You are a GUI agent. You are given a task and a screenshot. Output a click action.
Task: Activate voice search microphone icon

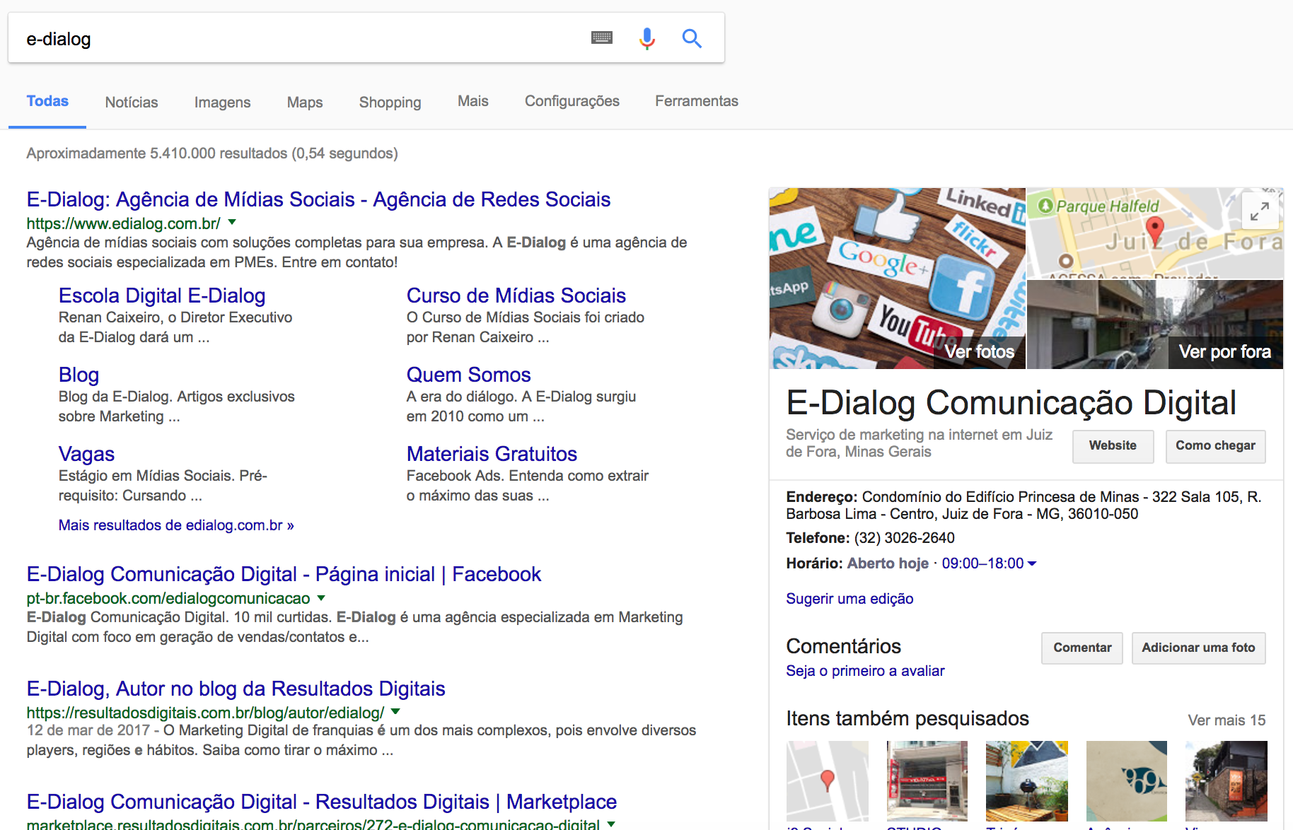[x=646, y=38]
